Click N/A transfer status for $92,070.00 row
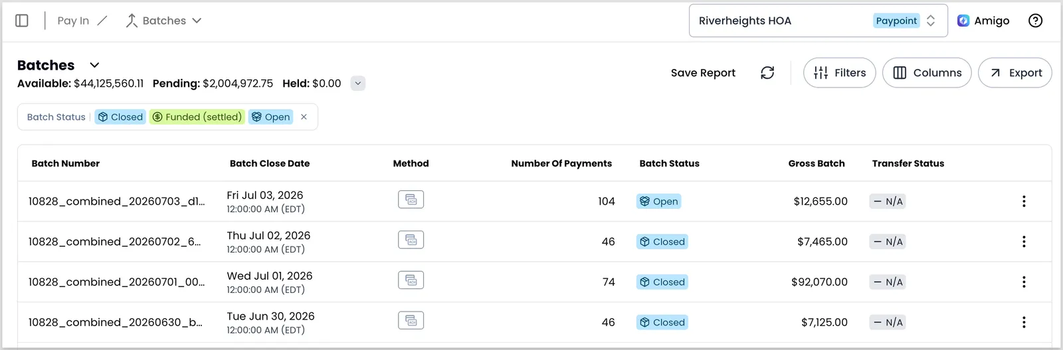 point(888,282)
